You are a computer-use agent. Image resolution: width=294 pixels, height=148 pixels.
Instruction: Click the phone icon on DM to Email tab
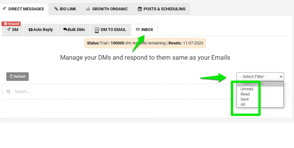click(x=97, y=30)
